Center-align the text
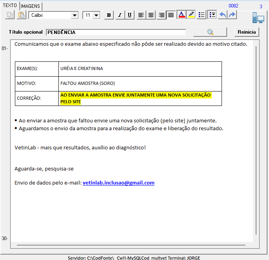The width and height of the screenshot is (269, 260). (151, 15)
